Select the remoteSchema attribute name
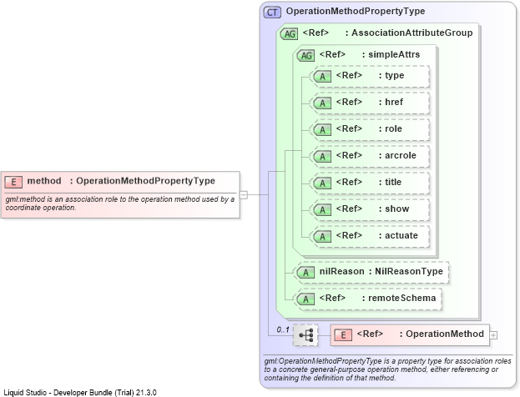The image size is (520, 397). coord(402,299)
